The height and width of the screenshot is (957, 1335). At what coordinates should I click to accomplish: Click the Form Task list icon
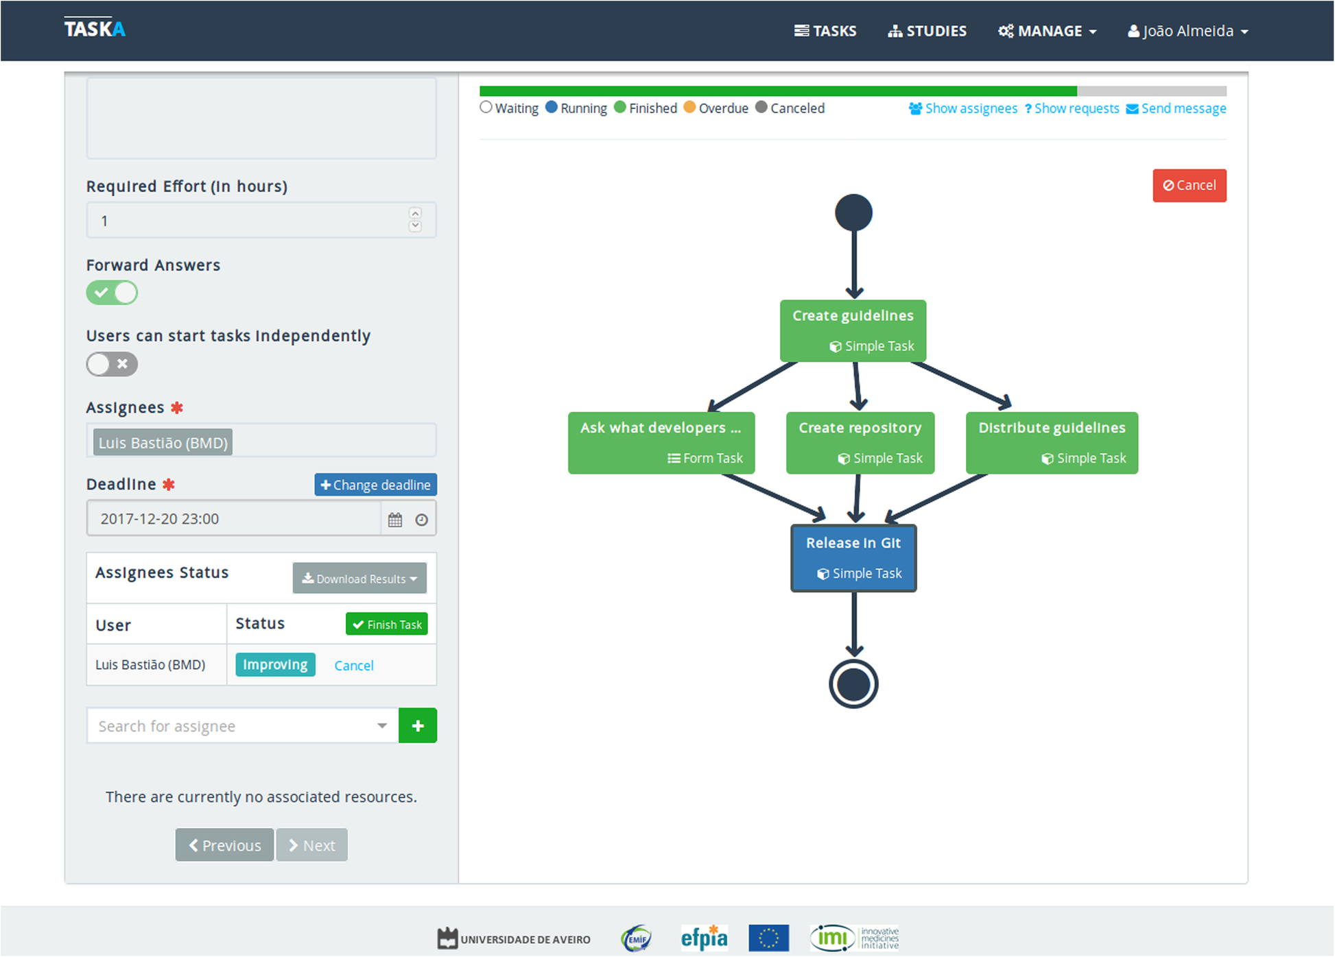point(674,458)
